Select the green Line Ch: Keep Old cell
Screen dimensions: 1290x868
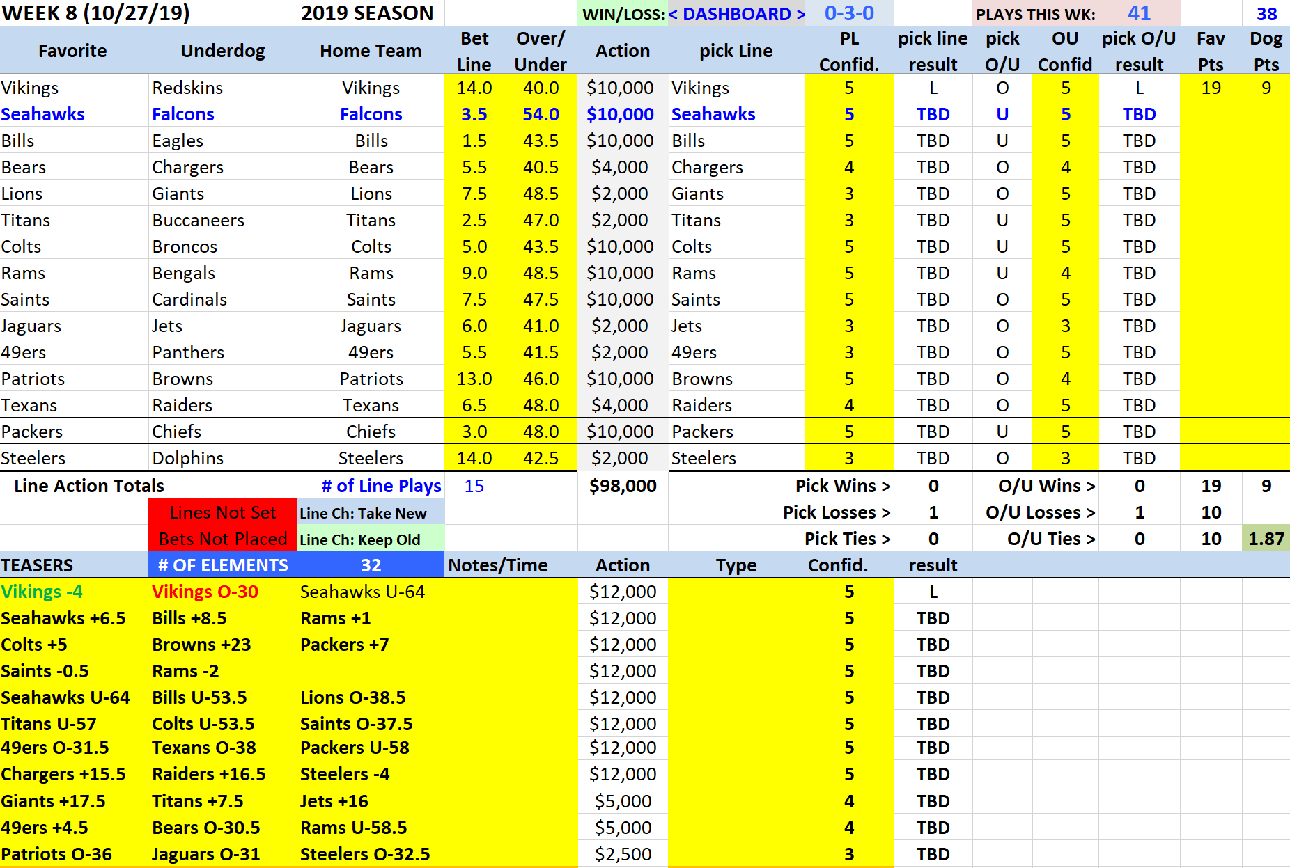coord(370,539)
